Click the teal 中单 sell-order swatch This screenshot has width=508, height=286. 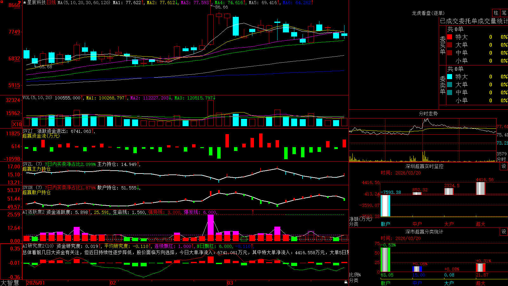[450, 92]
